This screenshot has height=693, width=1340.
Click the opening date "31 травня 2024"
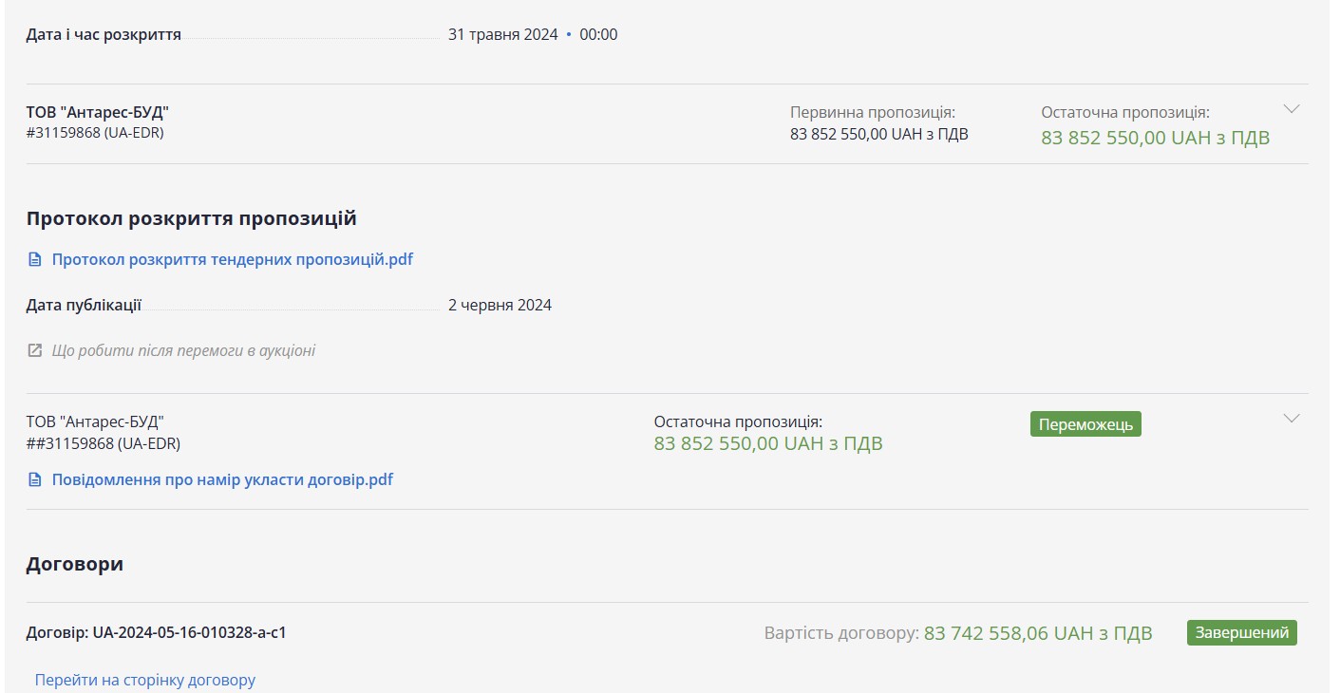pos(502,35)
